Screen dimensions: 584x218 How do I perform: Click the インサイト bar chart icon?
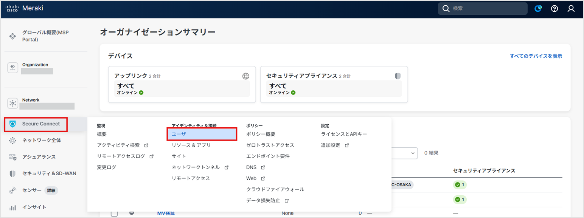13,207
